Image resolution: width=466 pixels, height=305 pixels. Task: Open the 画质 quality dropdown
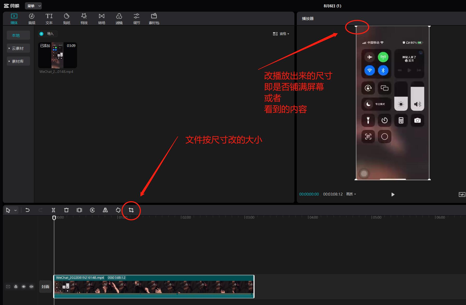point(351,194)
